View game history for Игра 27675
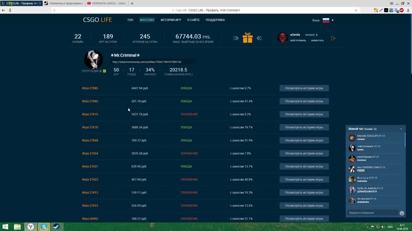 pos(304,114)
